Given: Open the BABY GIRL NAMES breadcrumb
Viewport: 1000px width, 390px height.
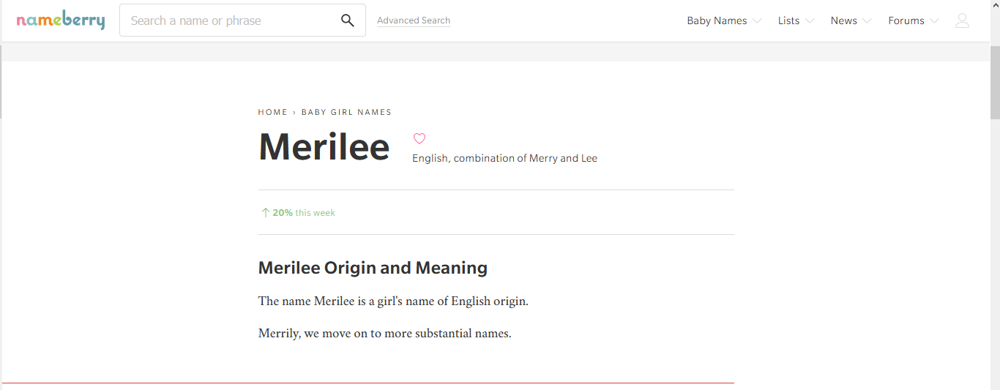Looking at the screenshot, I should [x=346, y=112].
